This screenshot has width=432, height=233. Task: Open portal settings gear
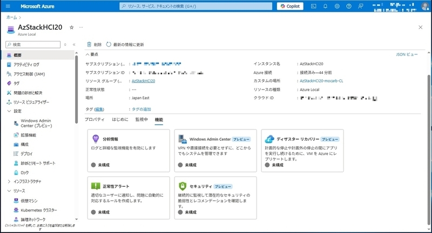[337, 6]
